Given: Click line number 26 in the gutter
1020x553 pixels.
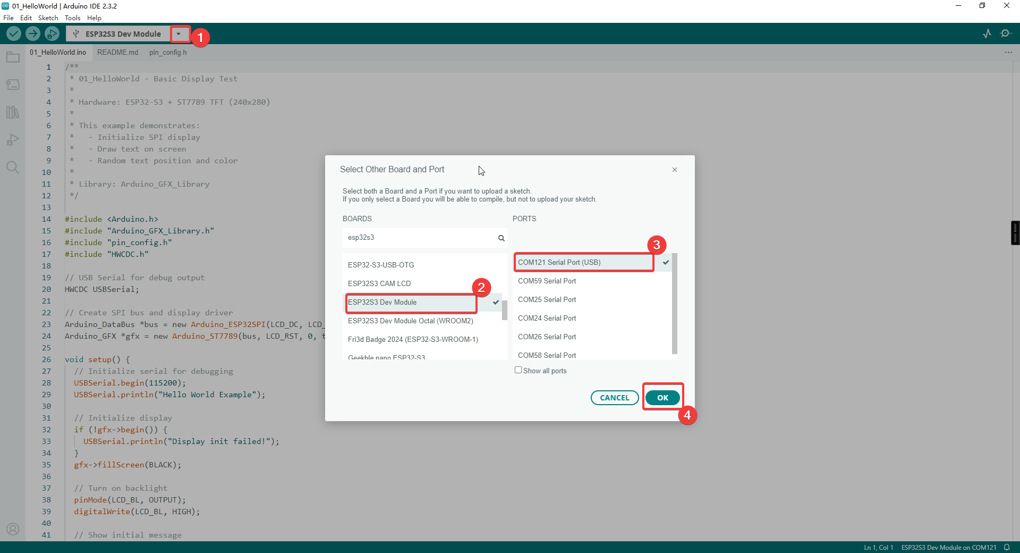Looking at the screenshot, I should coord(47,359).
